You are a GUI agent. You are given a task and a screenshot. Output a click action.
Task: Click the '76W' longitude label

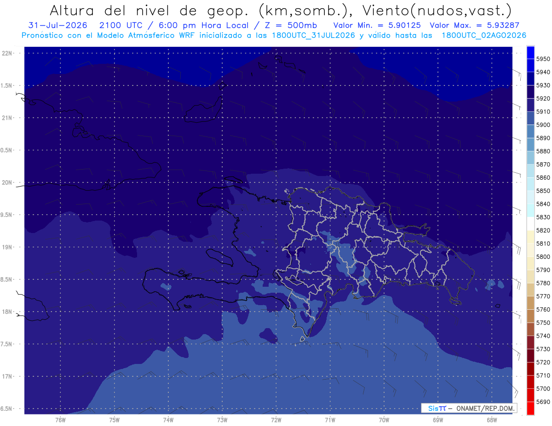point(60,420)
